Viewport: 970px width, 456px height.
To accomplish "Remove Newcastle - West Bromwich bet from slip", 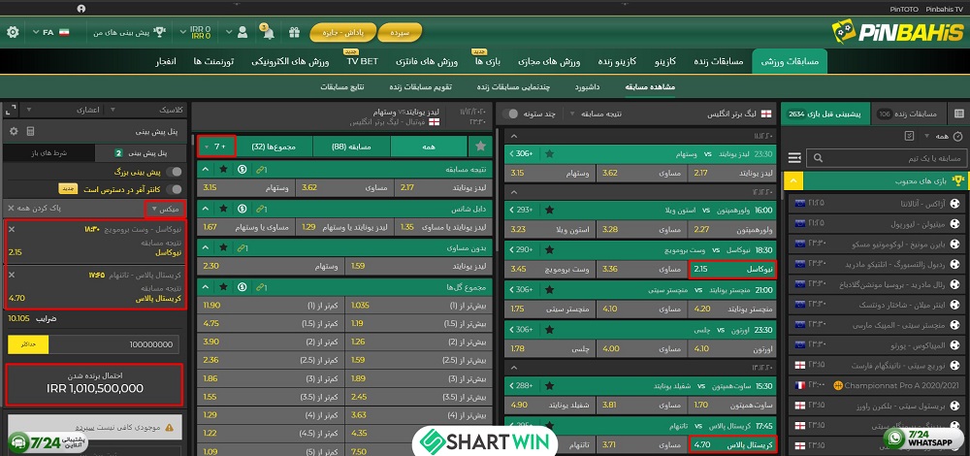I will (12, 229).
